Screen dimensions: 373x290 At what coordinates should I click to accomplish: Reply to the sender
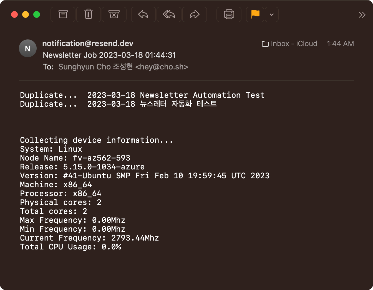click(x=143, y=14)
